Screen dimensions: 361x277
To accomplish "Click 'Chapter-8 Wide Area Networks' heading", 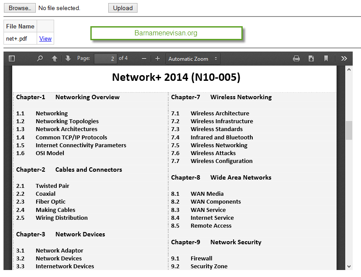I will (221, 177).
